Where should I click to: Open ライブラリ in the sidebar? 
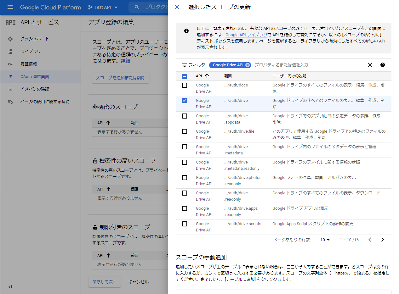pyautogui.click(x=40, y=51)
